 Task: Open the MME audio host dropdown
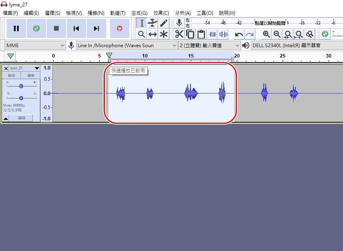(x=35, y=46)
